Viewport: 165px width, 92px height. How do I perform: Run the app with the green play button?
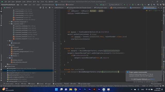click(x=125, y=5)
